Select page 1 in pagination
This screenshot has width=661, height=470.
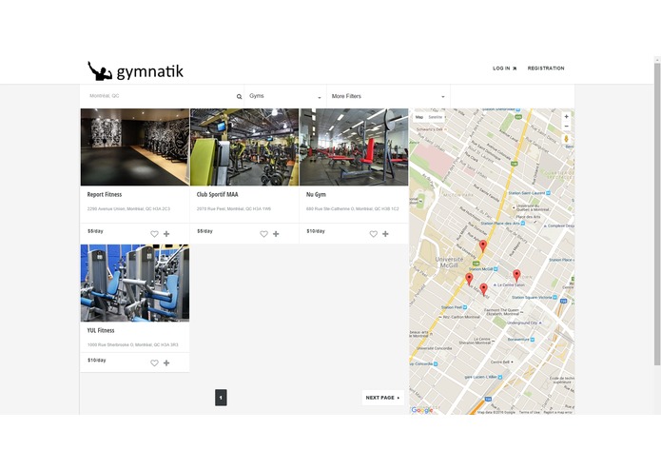(x=221, y=398)
